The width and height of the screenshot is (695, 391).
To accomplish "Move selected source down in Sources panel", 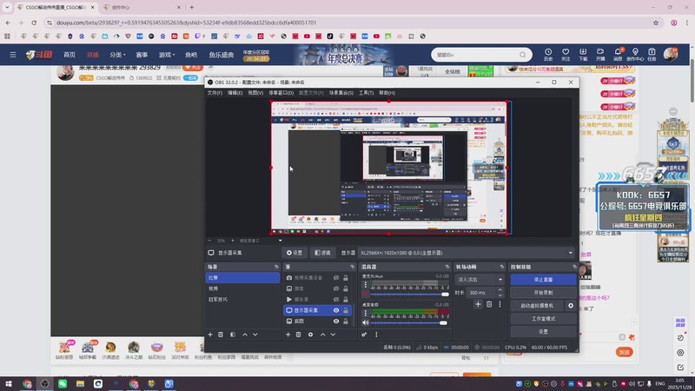I will 333,335.
